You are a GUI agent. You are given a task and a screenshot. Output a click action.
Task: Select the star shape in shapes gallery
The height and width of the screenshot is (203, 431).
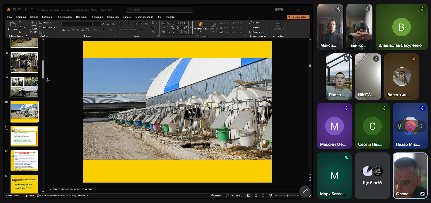pos(186,32)
